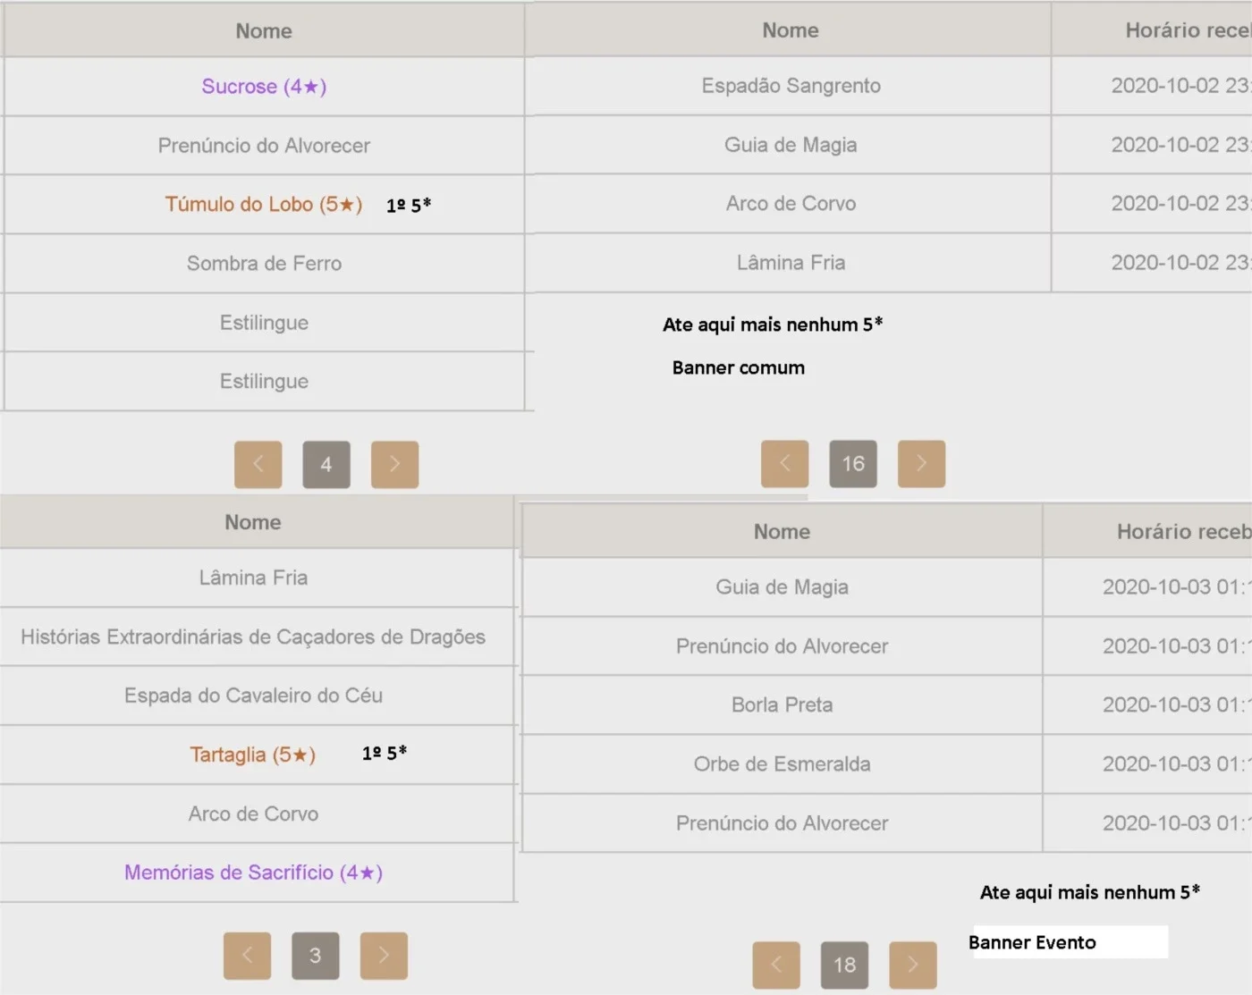1252x995 pixels.
Task: Select the Túmulo do Lobo (5★) entry
Action: [x=264, y=205]
